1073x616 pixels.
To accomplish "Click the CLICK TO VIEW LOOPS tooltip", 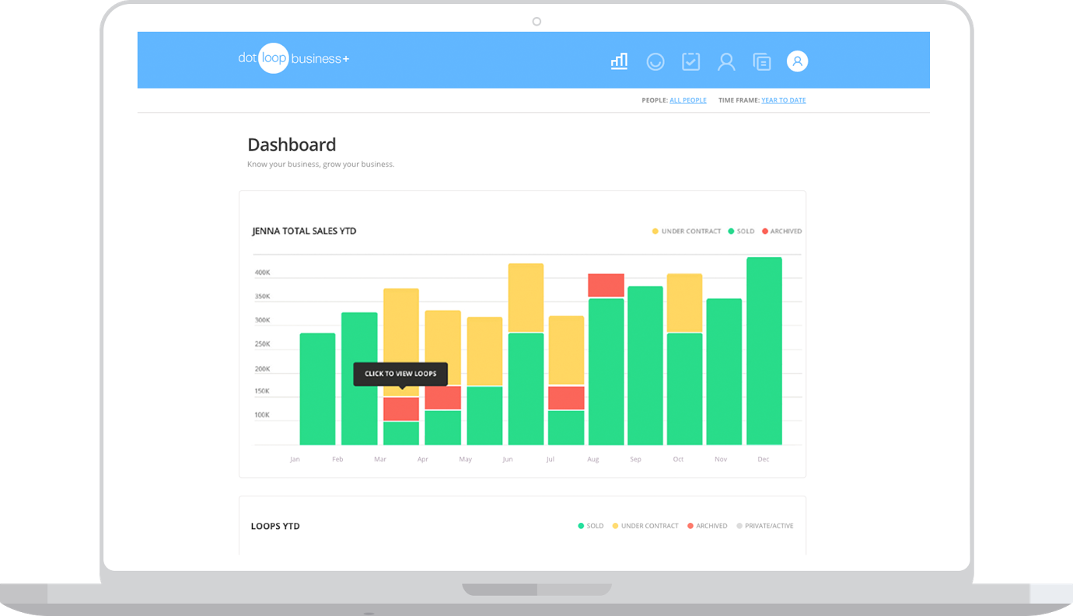I will (400, 374).
